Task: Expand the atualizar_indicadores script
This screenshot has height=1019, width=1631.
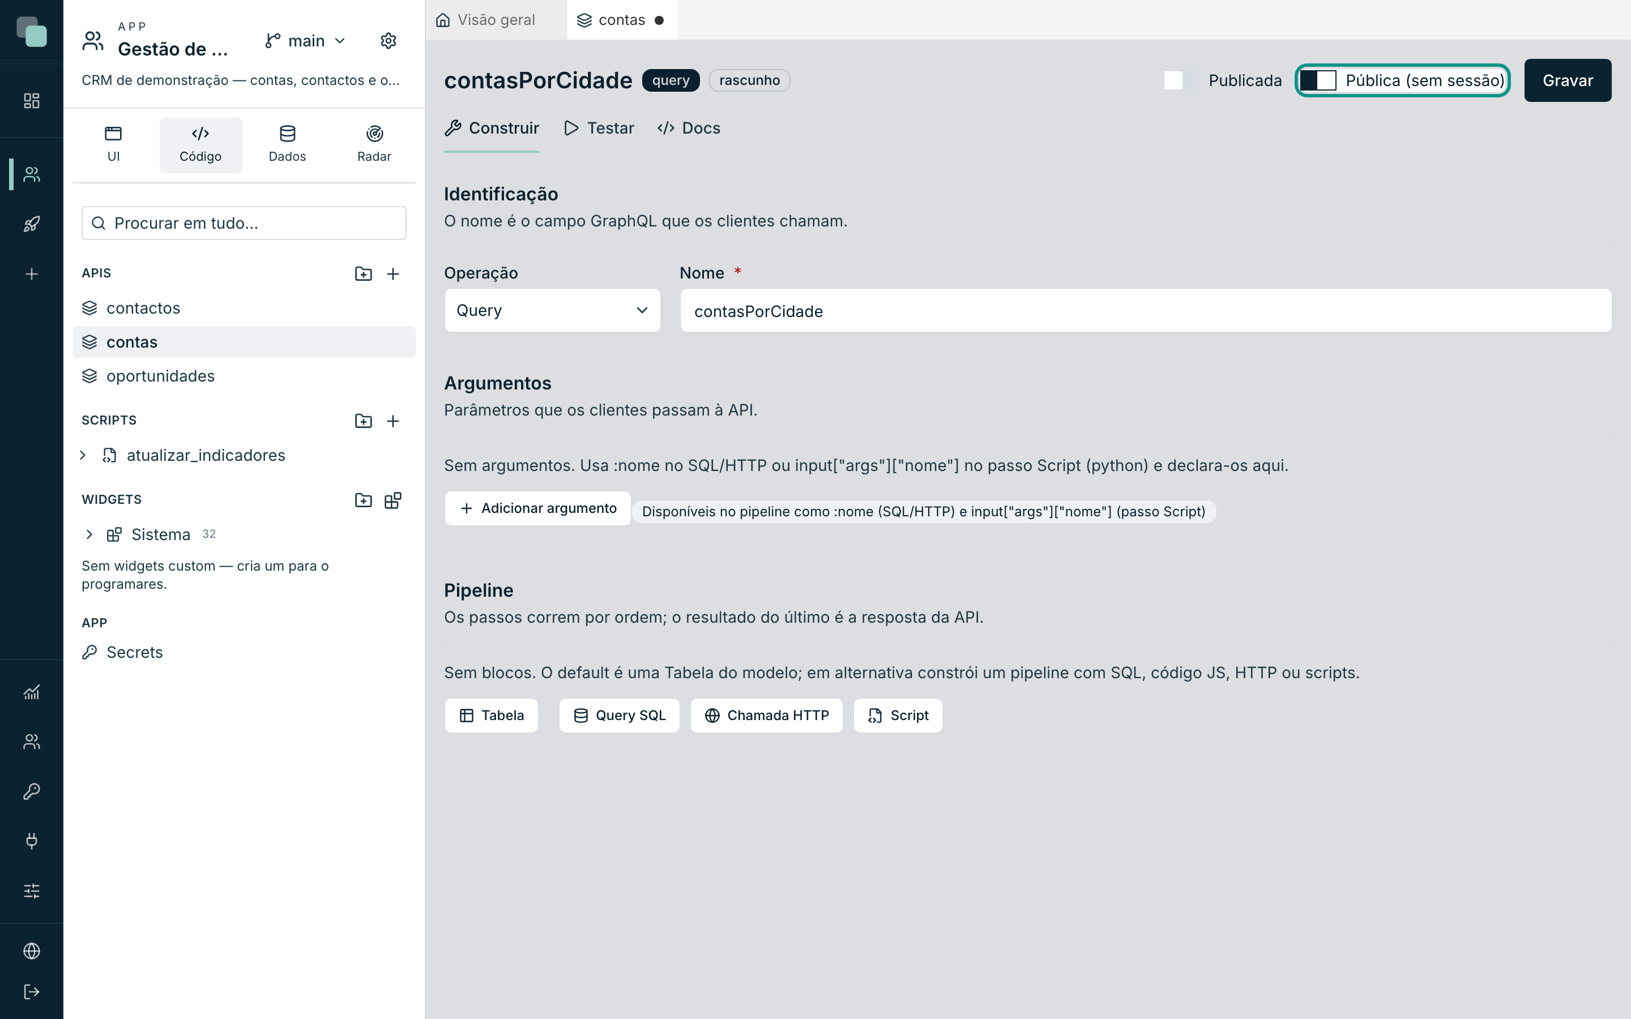Action: point(83,456)
